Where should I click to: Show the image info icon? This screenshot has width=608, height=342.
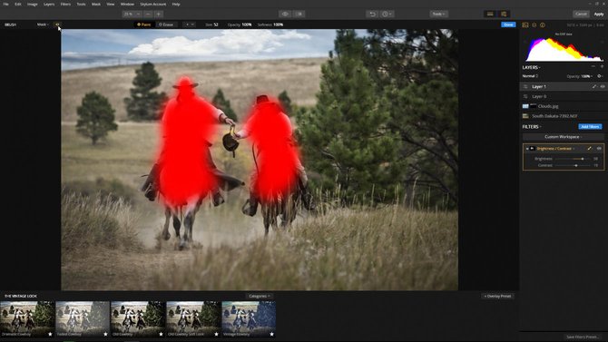pos(543,24)
